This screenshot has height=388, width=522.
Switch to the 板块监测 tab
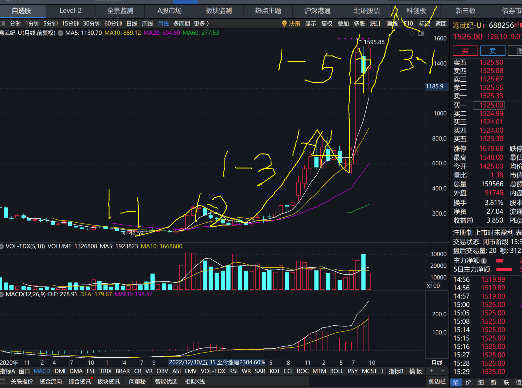click(219, 11)
